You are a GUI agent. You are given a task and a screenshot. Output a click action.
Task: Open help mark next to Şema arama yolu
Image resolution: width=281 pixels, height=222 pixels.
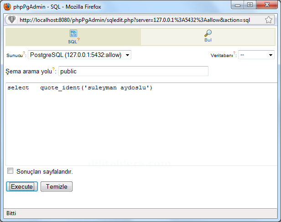point(53,70)
